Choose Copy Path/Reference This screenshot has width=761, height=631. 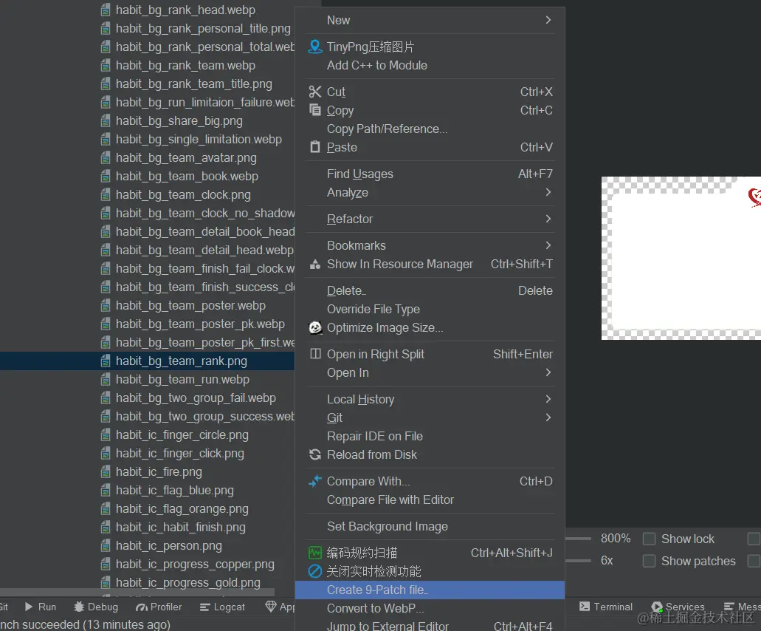point(430,129)
